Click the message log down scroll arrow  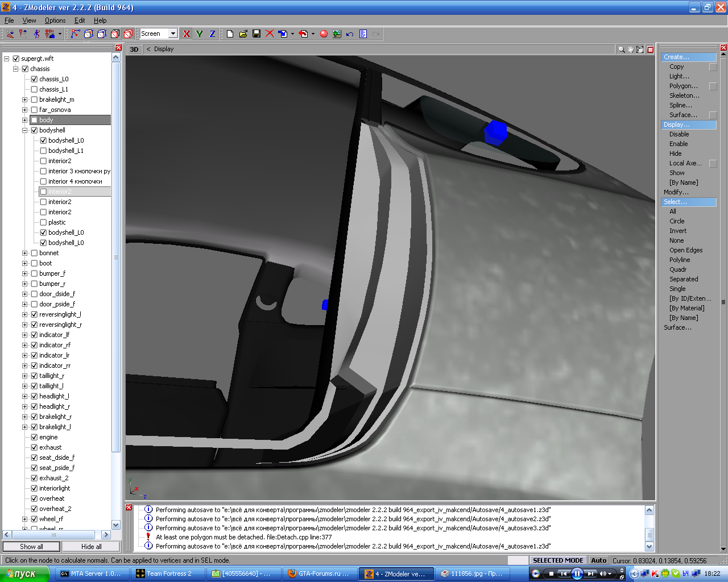point(650,547)
